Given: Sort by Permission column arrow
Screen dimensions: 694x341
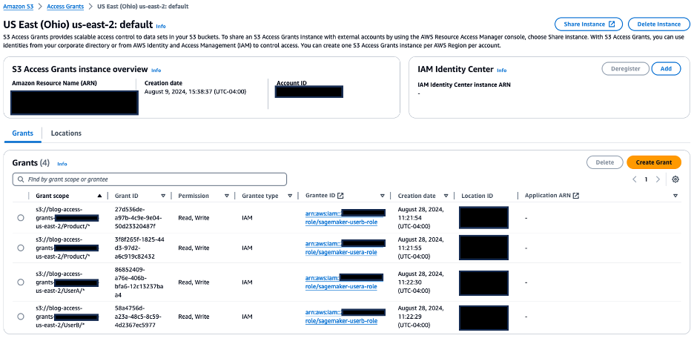Looking at the screenshot, I should tap(227, 196).
